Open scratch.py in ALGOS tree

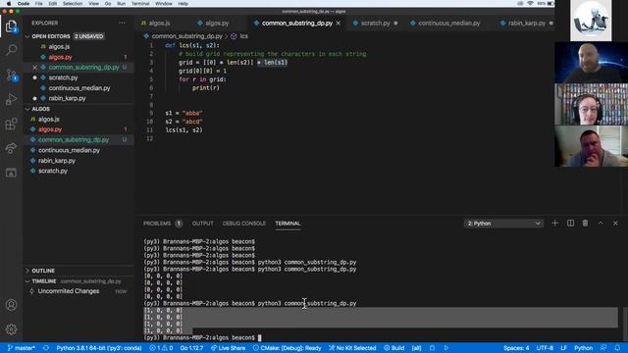(78, 171)
